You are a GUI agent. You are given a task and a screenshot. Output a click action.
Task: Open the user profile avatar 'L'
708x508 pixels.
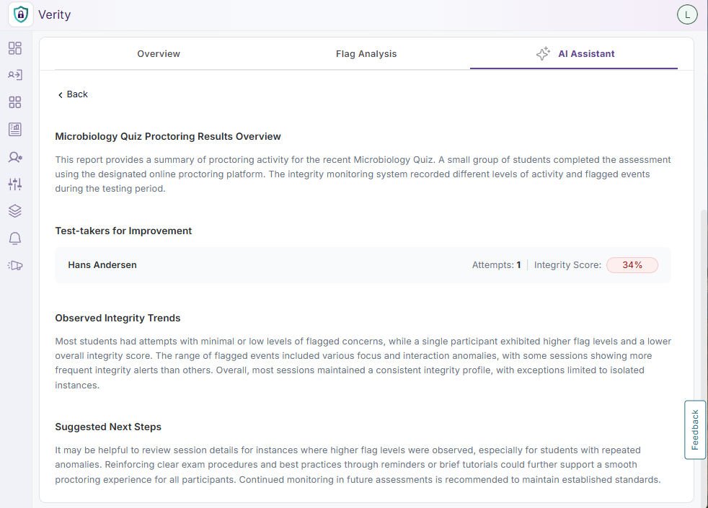[687, 14]
